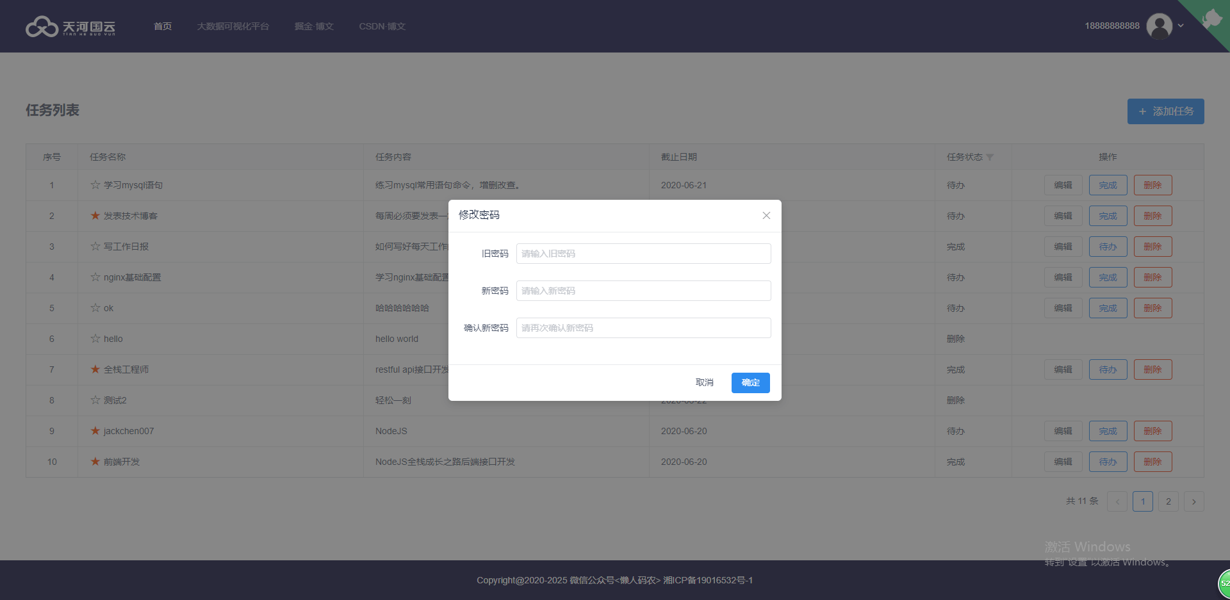Click the 取消 button in the dialog
1230x600 pixels.
click(x=705, y=382)
